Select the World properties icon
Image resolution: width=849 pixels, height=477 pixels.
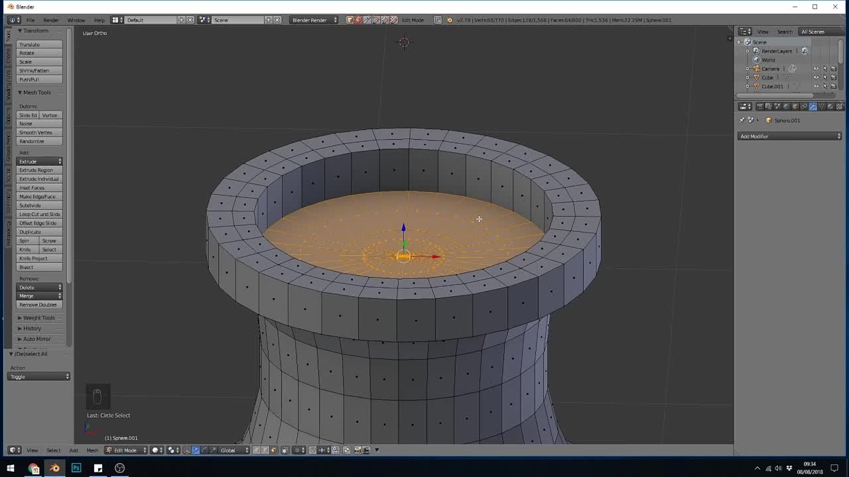pos(785,106)
